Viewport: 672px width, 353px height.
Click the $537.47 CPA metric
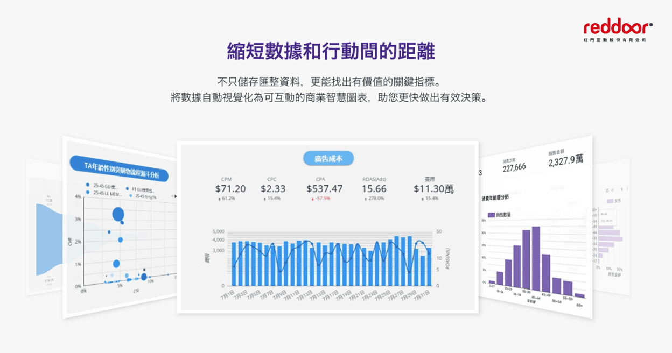[x=324, y=189]
